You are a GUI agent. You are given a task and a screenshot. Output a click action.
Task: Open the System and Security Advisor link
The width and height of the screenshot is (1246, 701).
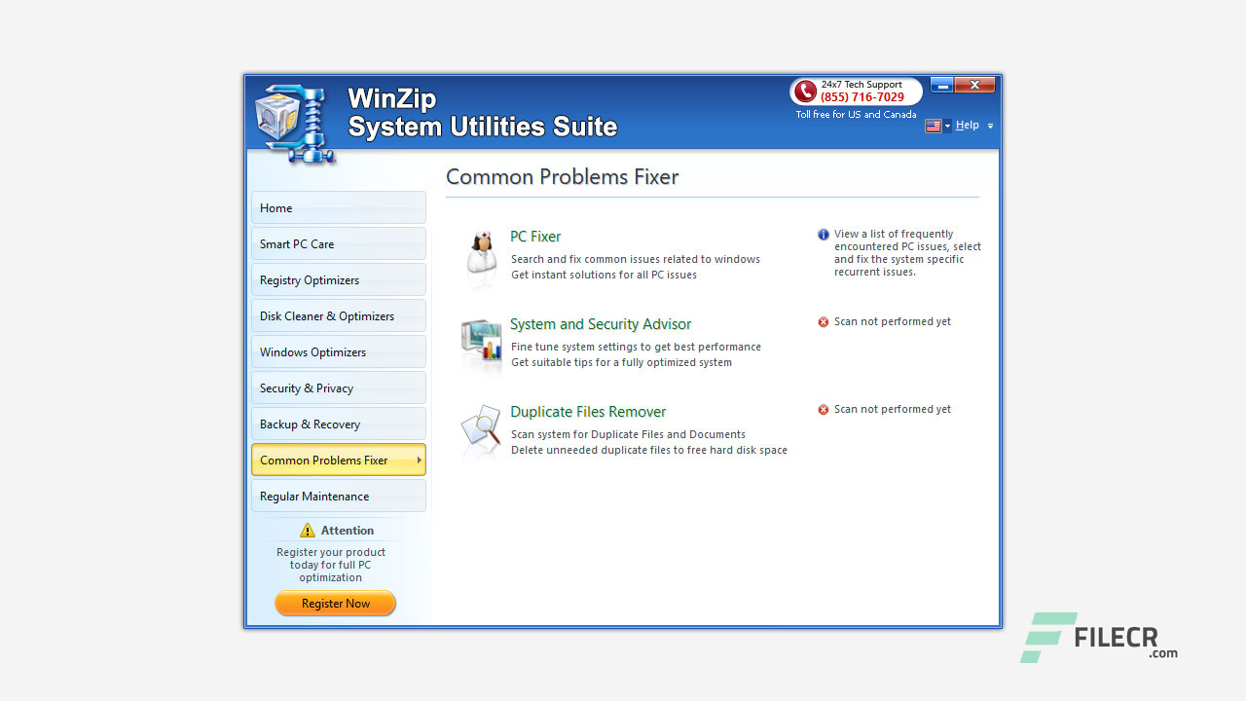(x=601, y=324)
